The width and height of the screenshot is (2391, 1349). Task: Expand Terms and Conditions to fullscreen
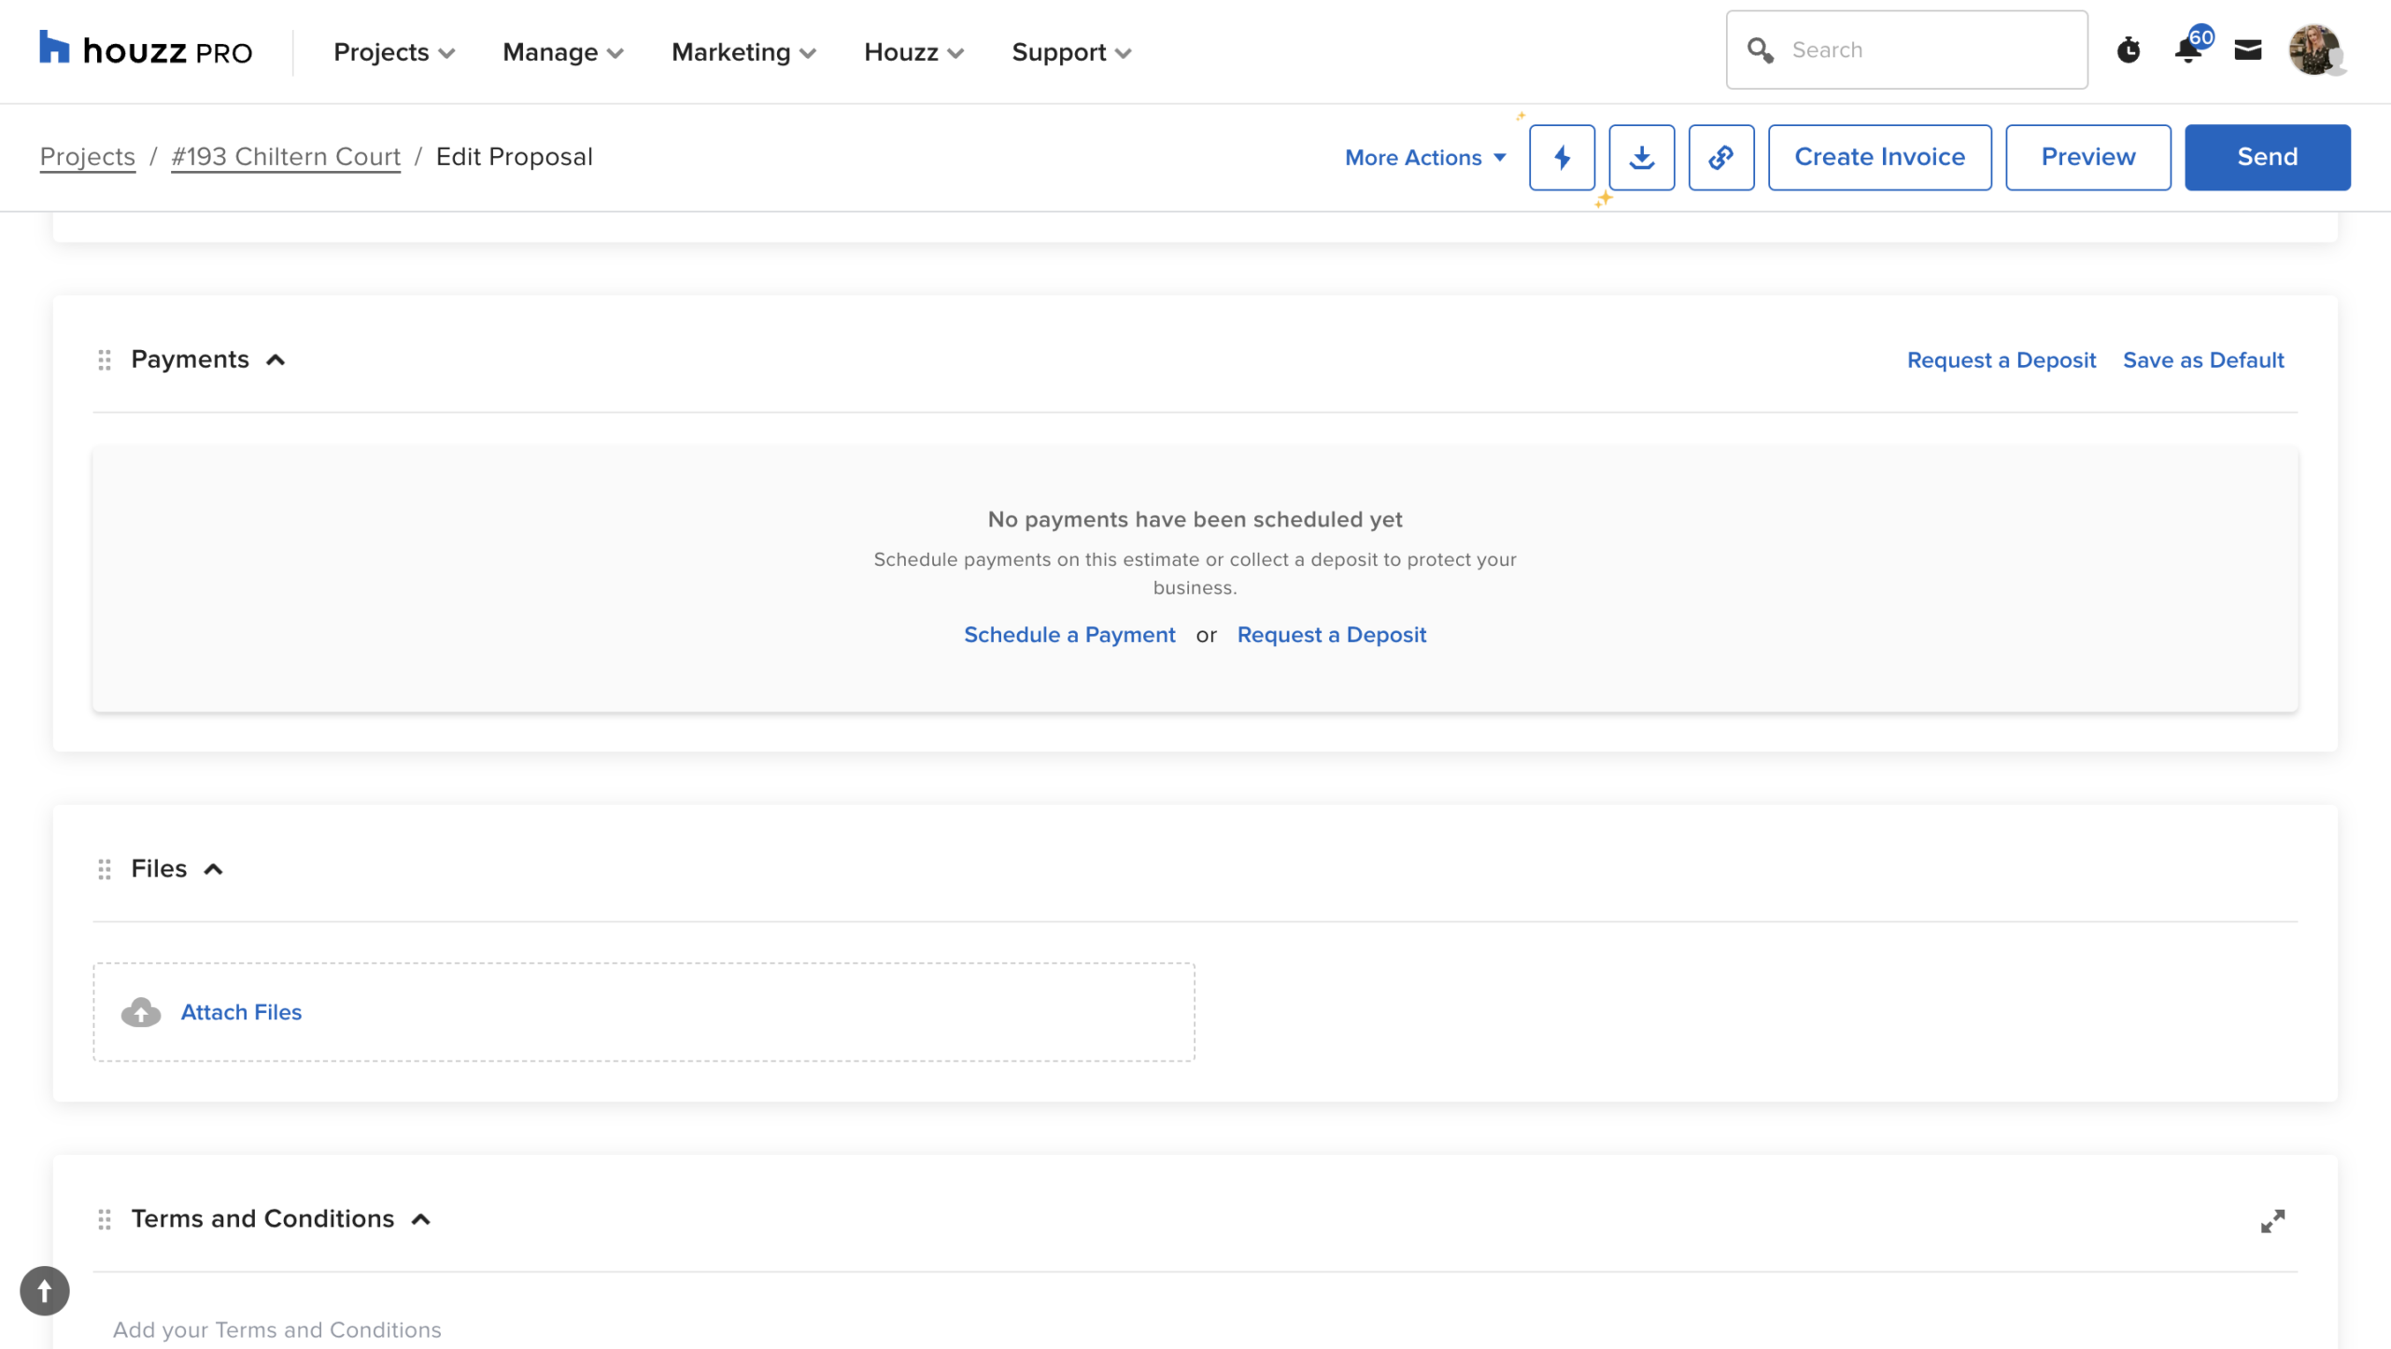[x=2272, y=1220]
